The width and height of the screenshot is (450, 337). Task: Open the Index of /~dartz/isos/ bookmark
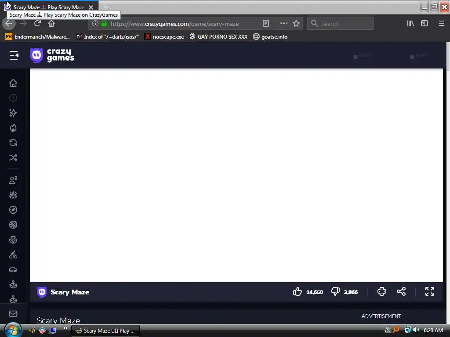click(107, 37)
